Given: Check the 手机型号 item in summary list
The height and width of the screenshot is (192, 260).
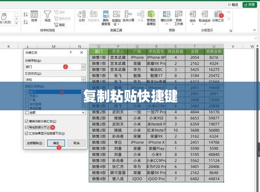Looking at the screenshot, I should (27, 104).
